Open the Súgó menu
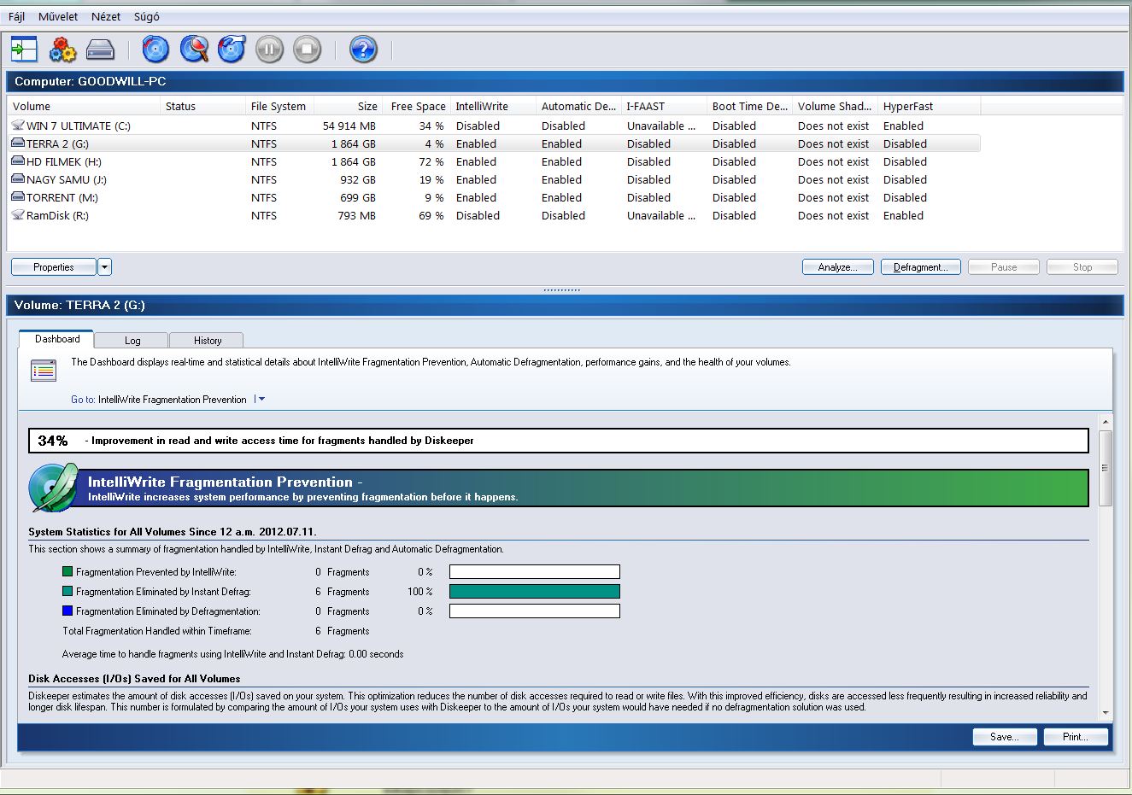 click(146, 16)
